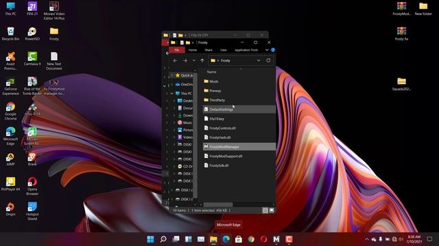Open Microsoft Store from taskbar
Image resolution: width=439 pixels, height=246 pixels.
pos(239,239)
